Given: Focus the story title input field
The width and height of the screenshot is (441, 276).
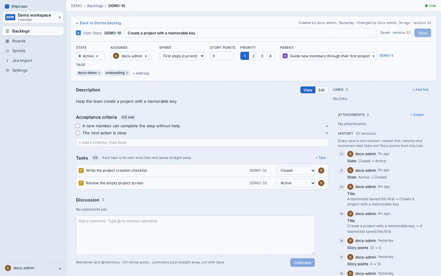Looking at the screenshot, I should click(251, 33).
